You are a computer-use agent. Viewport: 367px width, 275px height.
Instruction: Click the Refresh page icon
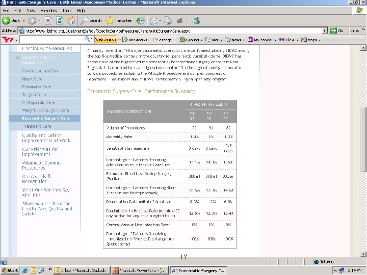(x=60, y=21)
